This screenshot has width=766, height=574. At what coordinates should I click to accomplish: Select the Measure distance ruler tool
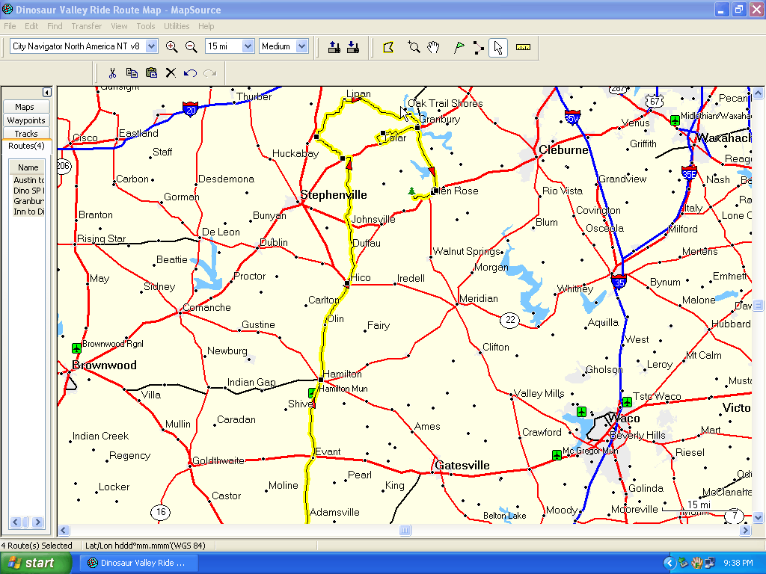(523, 47)
